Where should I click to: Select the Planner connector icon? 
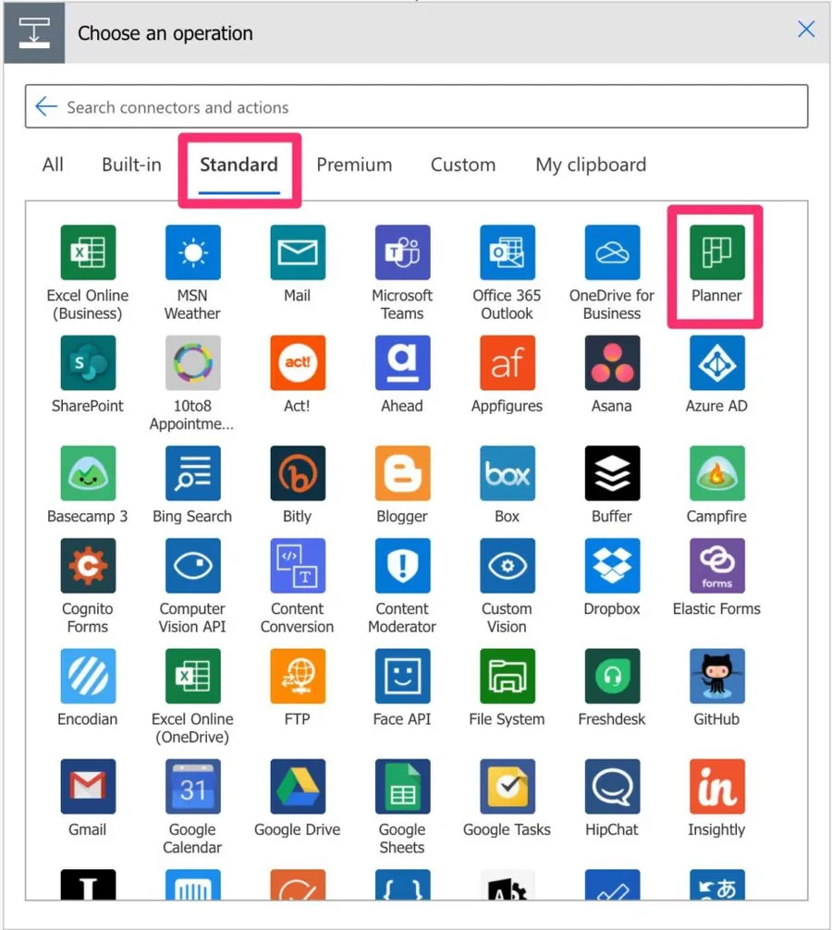click(x=716, y=252)
